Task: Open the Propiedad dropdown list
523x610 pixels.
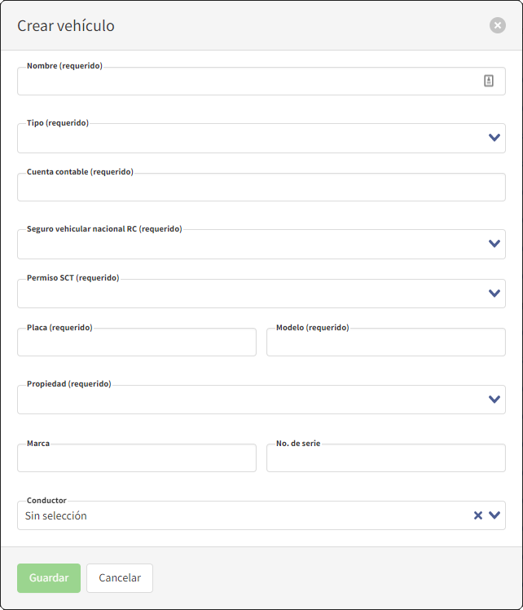Action: click(494, 400)
